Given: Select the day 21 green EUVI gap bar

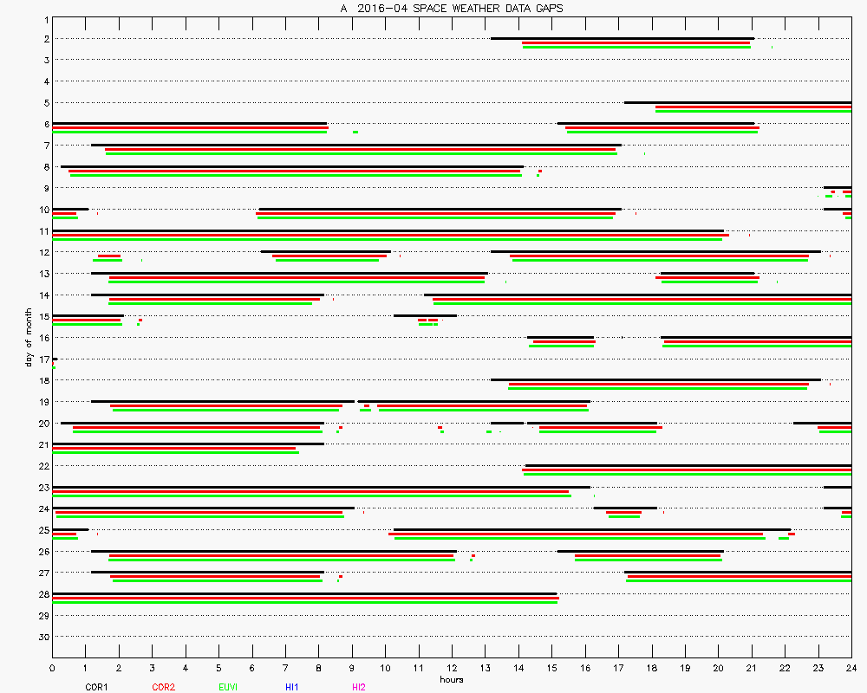Looking at the screenshot, I should coord(175,452).
